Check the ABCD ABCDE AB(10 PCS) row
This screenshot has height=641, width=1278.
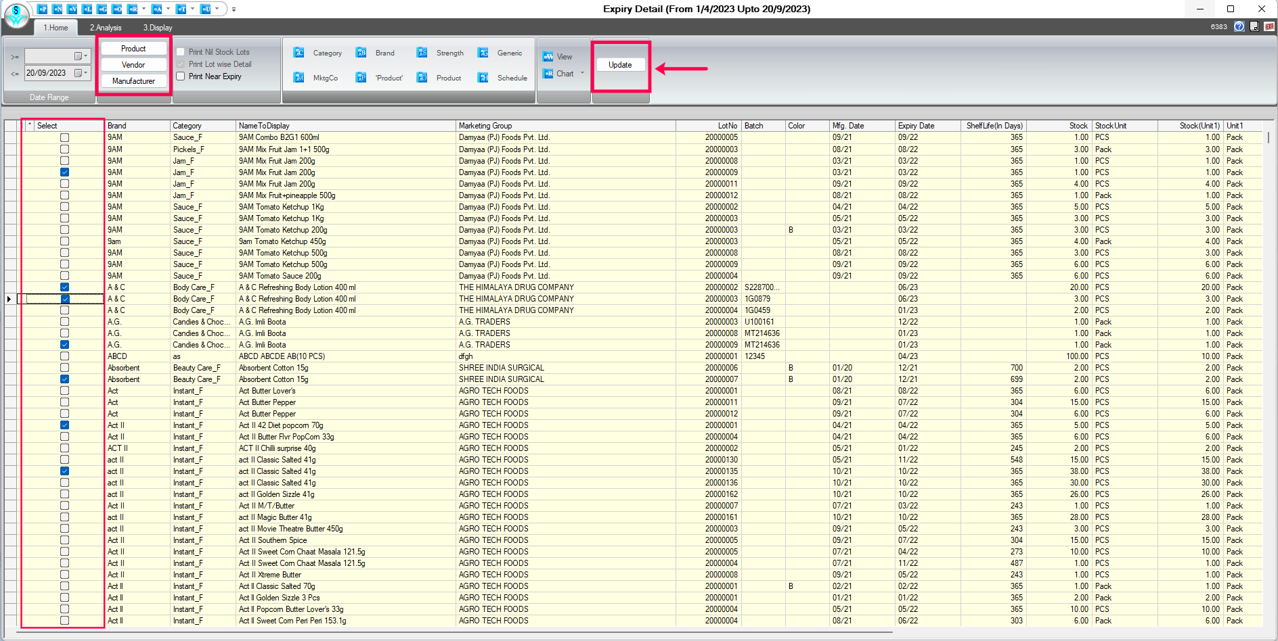tap(64, 356)
